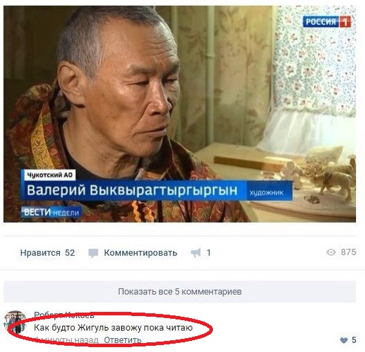The width and height of the screenshot is (365, 352).
Task: Open Комментировать to write a comment
Action: (x=140, y=252)
